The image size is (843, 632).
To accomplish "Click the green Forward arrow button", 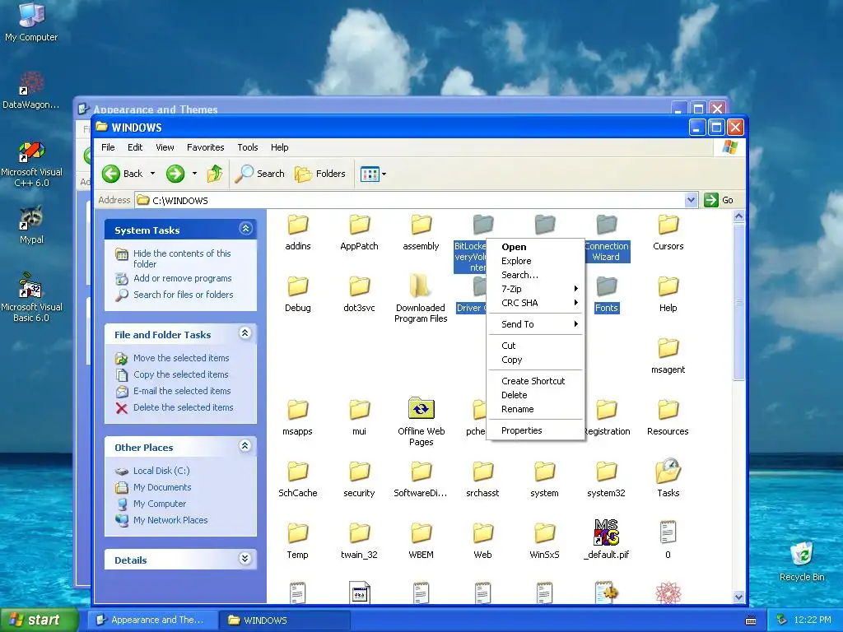I will tap(175, 174).
